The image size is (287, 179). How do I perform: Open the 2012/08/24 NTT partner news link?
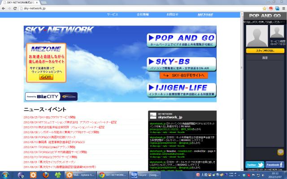coord(70,122)
